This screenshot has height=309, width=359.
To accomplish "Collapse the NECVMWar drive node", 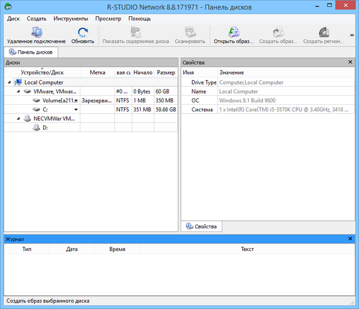I will 18,119.
